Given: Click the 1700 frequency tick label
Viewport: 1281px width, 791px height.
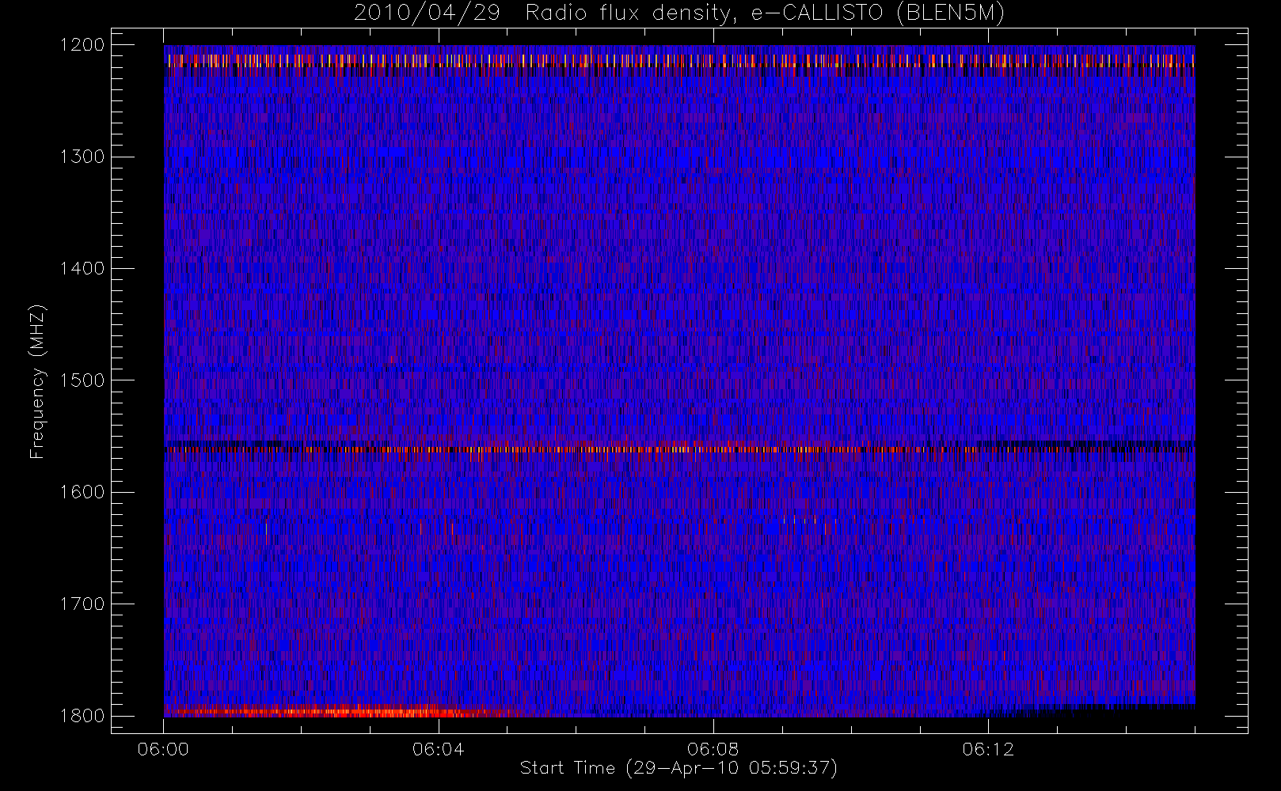Looking at the screenshot, I should click(82, 604).
